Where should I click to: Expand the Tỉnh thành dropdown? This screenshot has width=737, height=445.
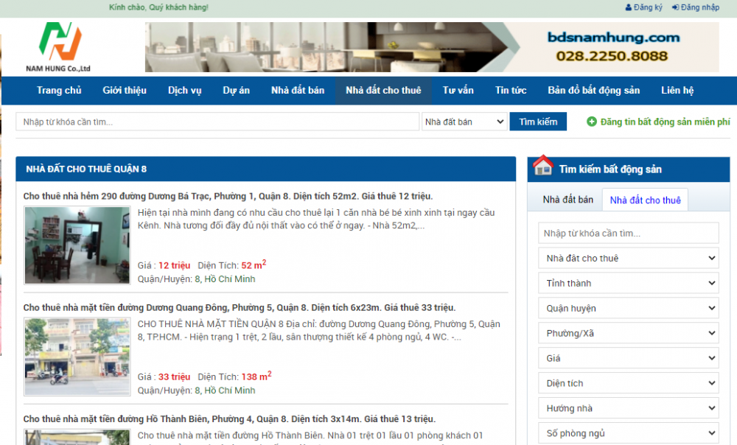coord(628,283)
